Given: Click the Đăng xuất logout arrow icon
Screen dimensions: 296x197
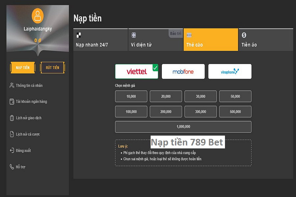Looking at the screenshot, I should coord(12,150).
